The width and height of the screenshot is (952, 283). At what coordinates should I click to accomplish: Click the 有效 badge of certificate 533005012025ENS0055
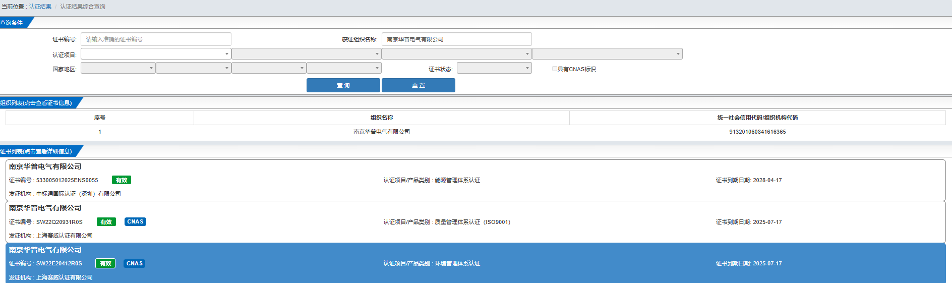[x=122, y=180]
